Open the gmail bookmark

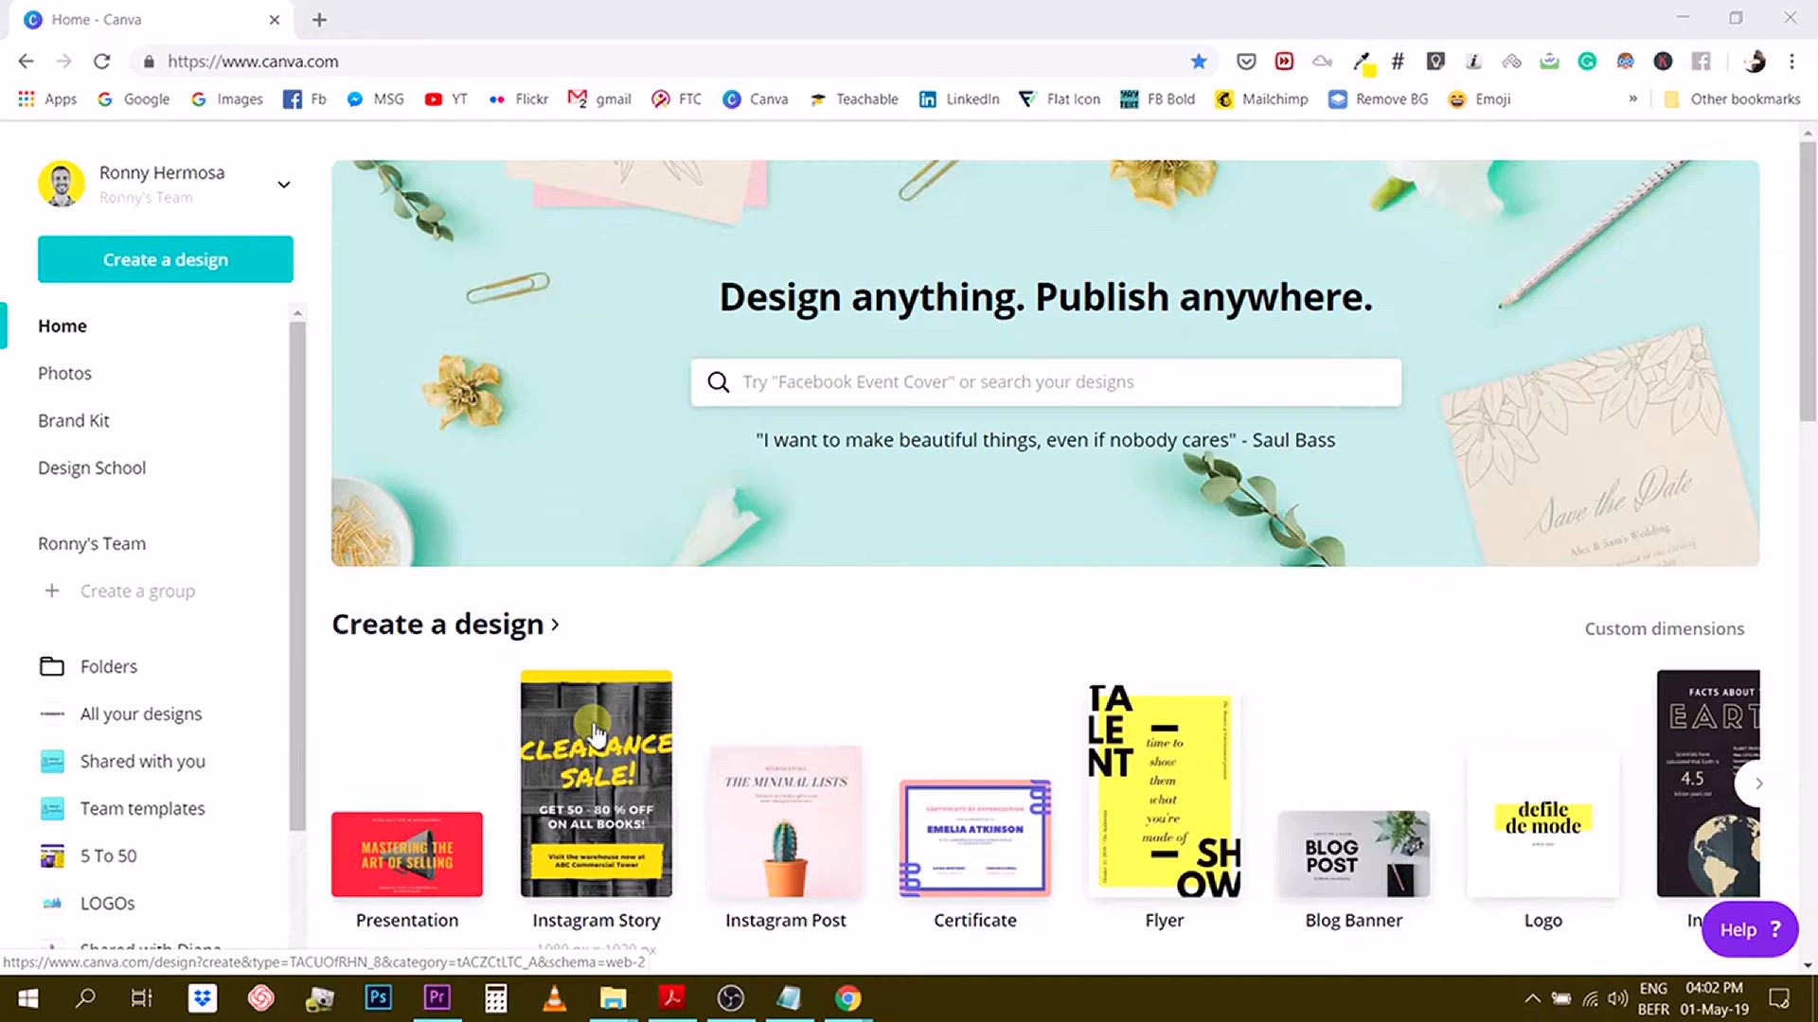point(599,99)
